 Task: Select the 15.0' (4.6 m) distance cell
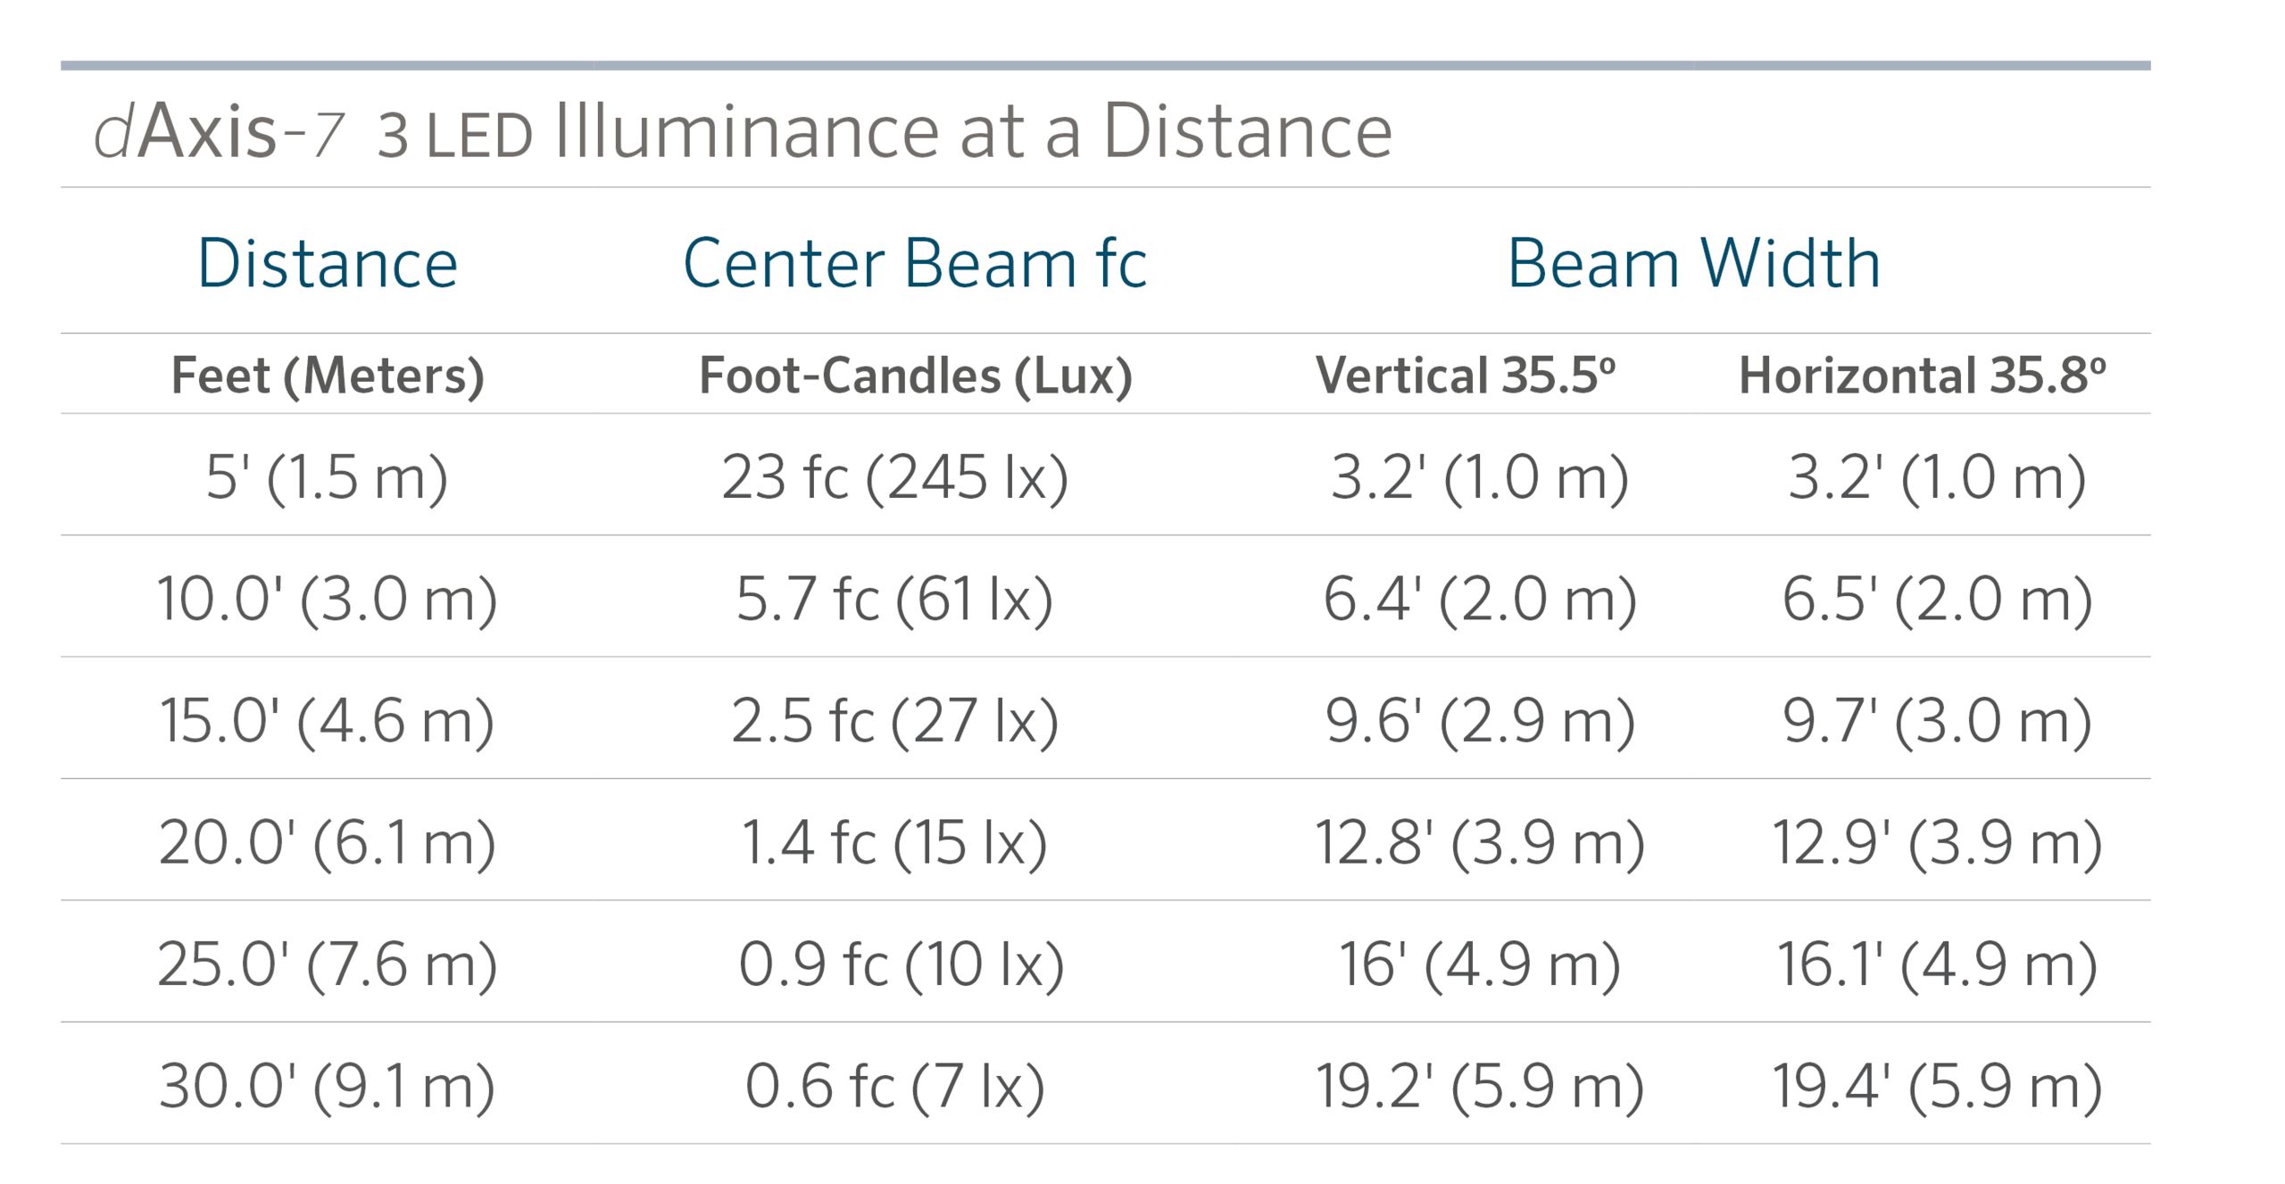[x=328, y=721]
